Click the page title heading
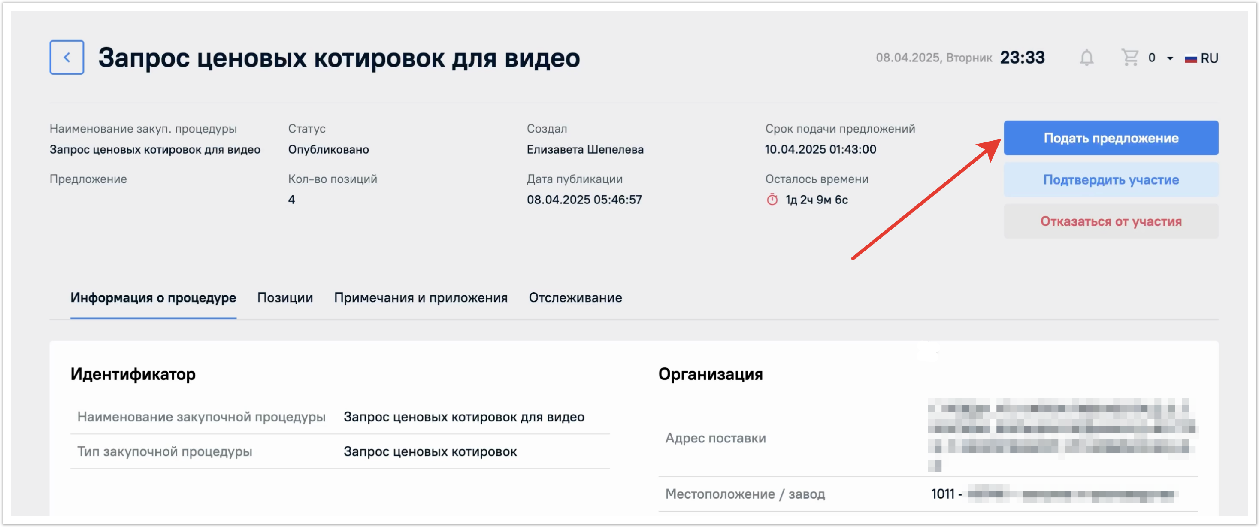The width and height of the screenshot is (1259, 527). 339,58
